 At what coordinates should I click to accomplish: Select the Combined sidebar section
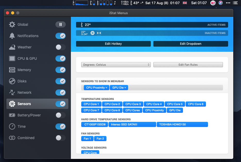(37, 138)
